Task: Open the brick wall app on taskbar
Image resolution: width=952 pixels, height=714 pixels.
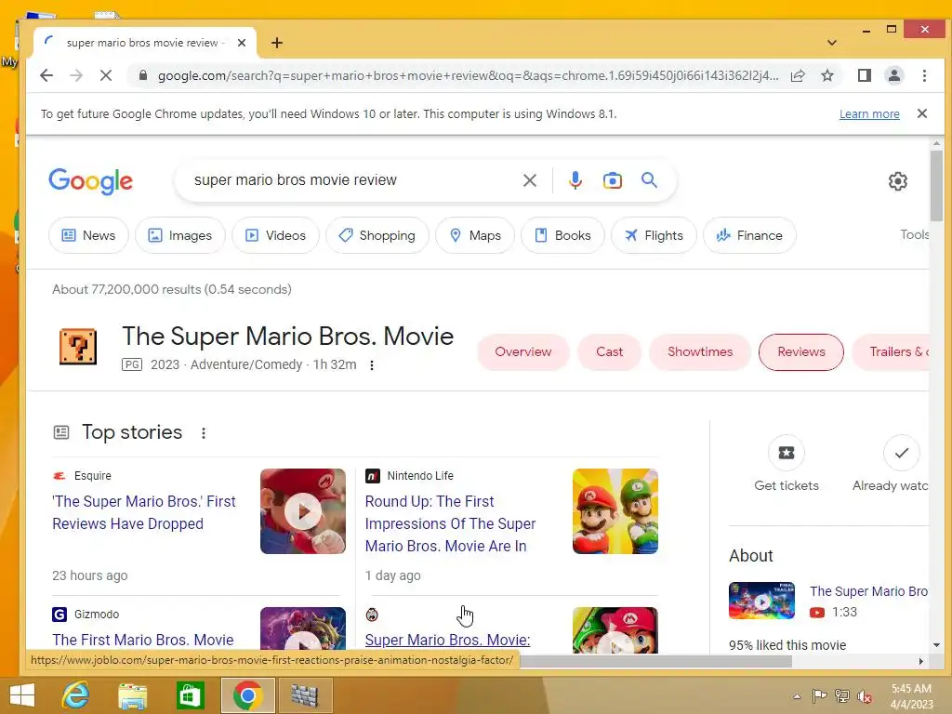Action: [305, 695]
